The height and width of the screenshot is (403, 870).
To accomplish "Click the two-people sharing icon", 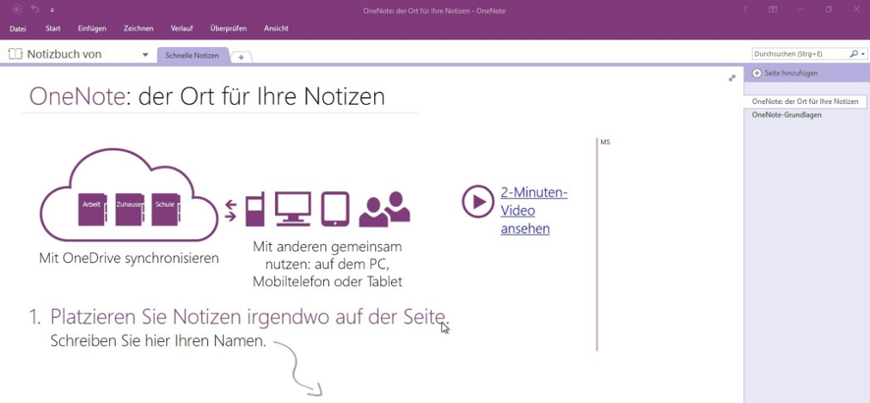I will (385, 209).
